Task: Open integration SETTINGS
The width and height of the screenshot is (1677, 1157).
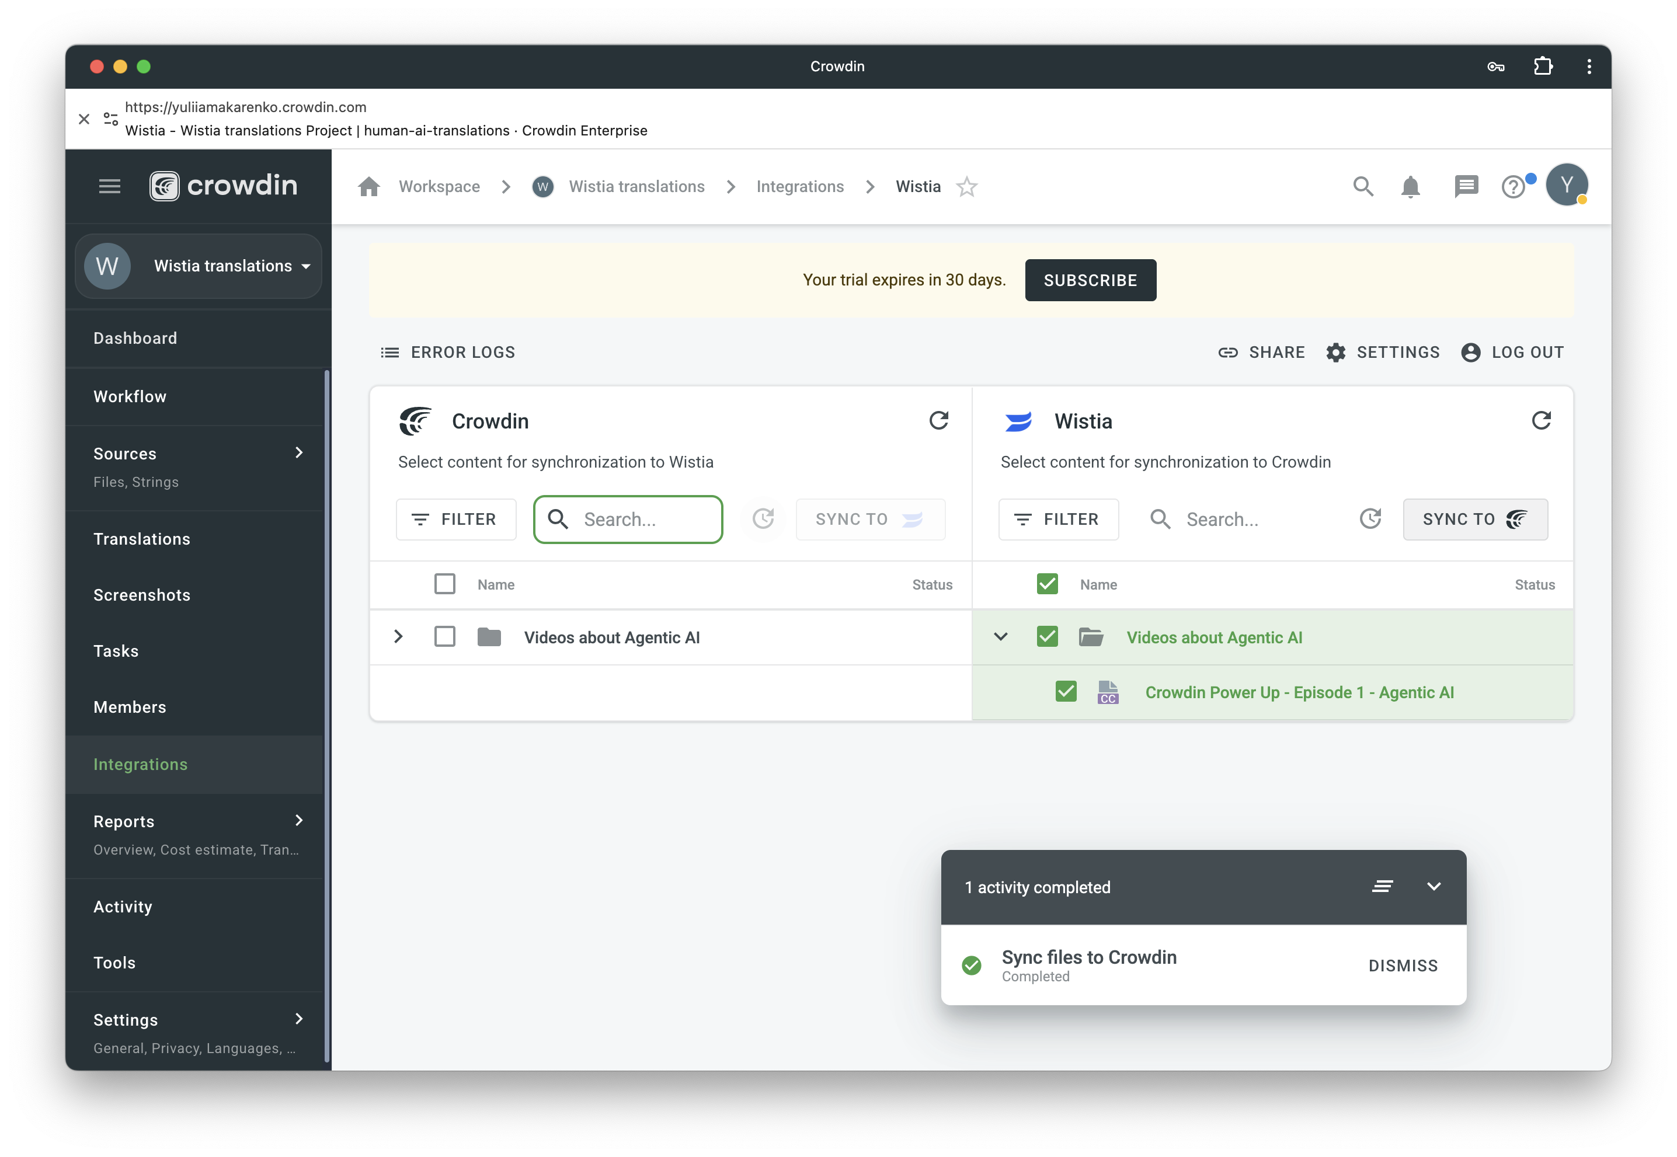Action: tap(1383, 353)
